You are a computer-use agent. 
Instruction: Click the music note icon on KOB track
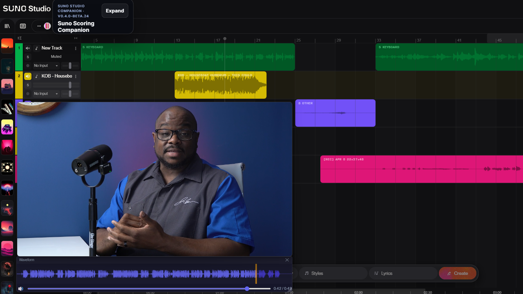click(36, 76)
